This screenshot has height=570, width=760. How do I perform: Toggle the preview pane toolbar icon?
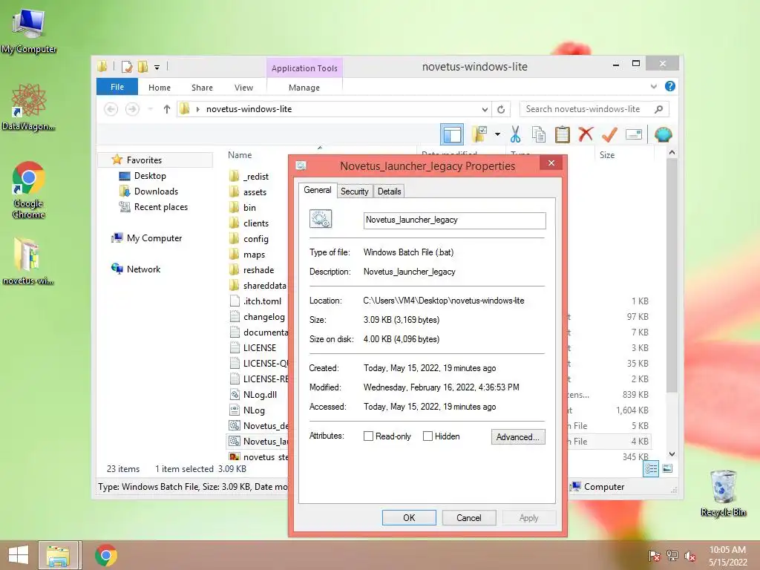[x=452, y=135]
